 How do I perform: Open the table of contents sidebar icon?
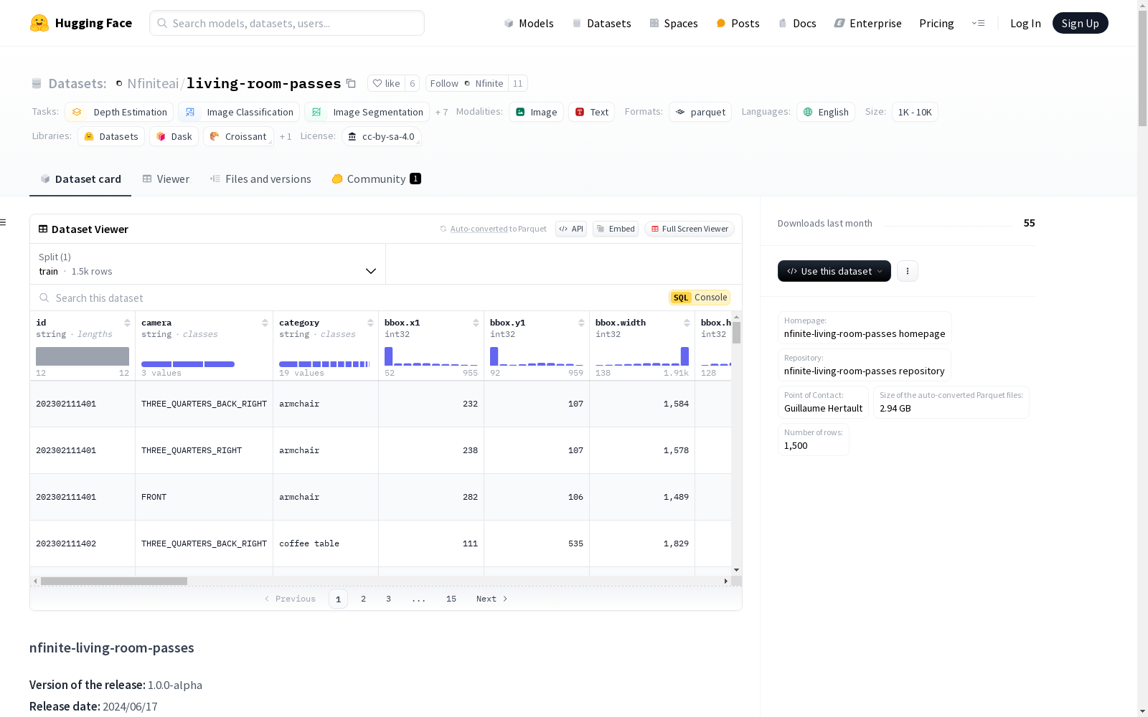(x=4, y=222)
